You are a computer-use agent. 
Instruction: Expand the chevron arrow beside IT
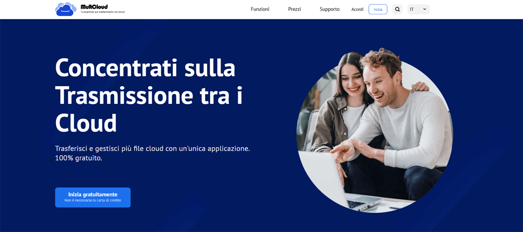point(425,9)
